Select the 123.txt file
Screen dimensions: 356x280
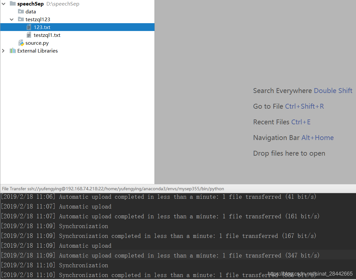click(77, 27)
